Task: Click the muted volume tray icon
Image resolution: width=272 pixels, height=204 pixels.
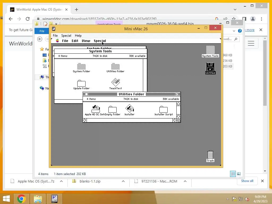Action: click(x=247, y=199)
